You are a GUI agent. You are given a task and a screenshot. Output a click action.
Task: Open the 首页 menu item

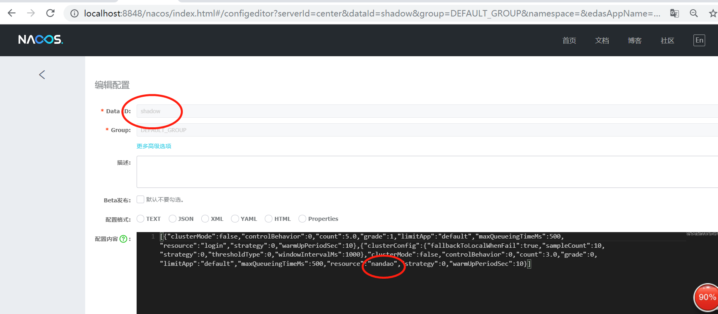click(569, 41)
